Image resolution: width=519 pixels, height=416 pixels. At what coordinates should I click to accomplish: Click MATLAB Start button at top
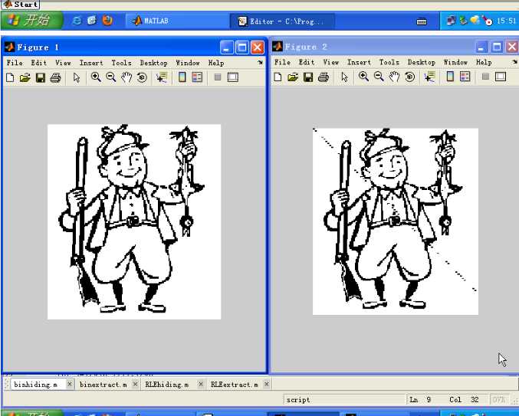coord(21,5)
